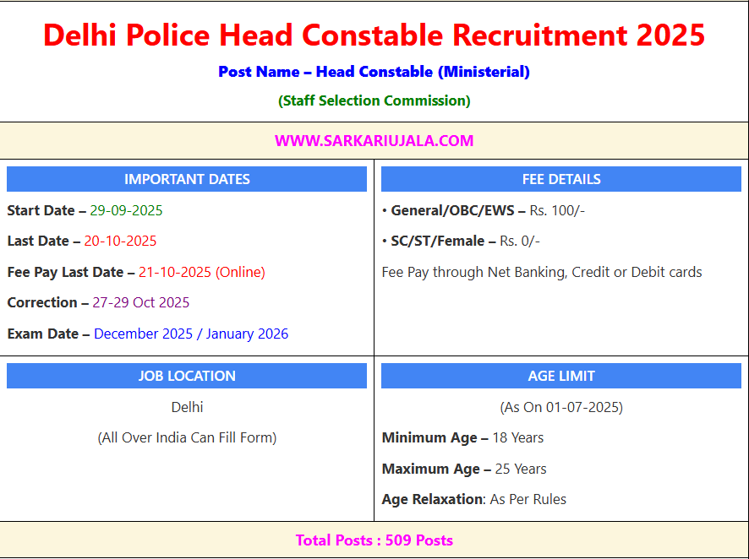The image size is (749, 559).
Task: Click the JOB LOCATION header
Action: point(187,376)
